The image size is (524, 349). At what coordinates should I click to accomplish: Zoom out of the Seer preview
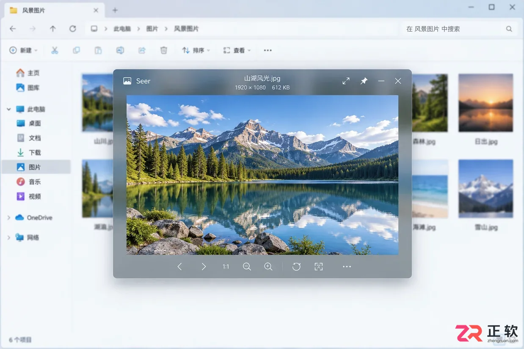(247, 267)
